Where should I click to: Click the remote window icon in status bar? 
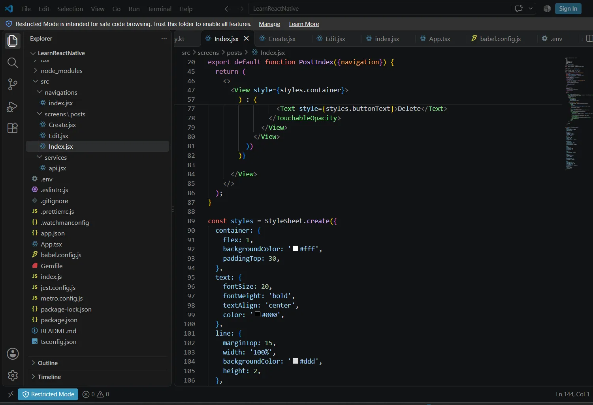click(x=11, y=394)
